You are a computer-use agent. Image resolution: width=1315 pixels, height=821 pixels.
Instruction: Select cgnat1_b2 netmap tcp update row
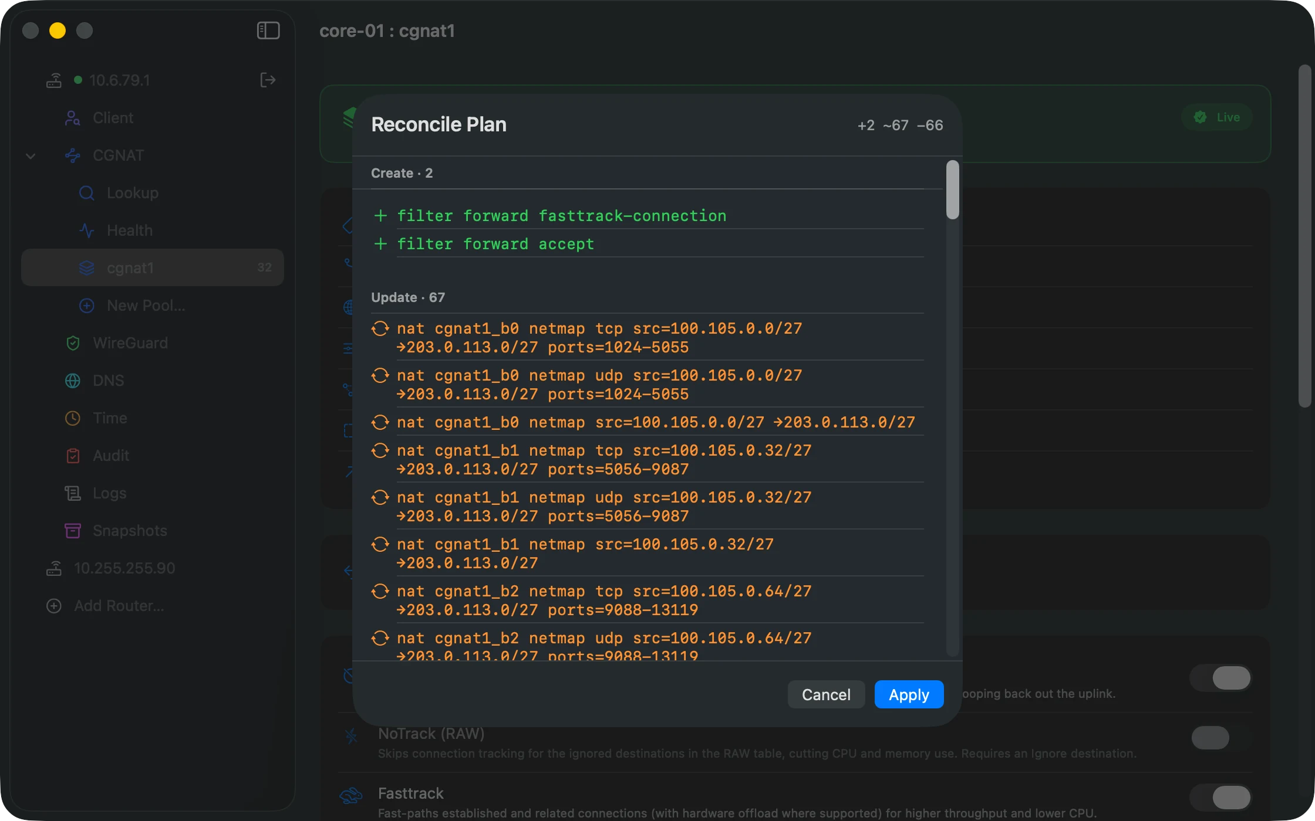tap(648, 601)
